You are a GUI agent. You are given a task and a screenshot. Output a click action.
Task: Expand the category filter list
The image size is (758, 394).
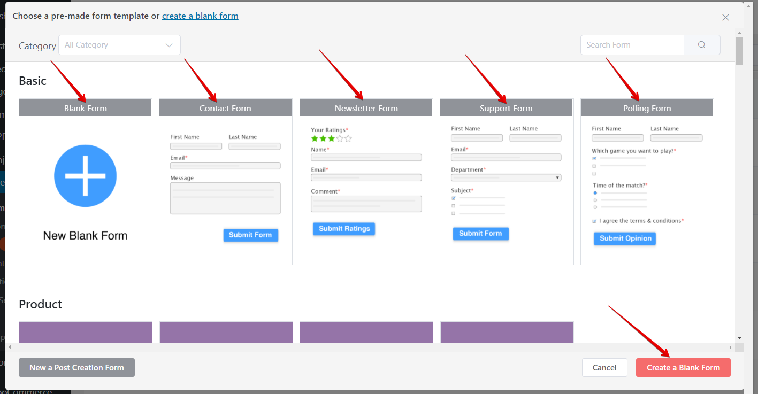[x=119, y=45]
